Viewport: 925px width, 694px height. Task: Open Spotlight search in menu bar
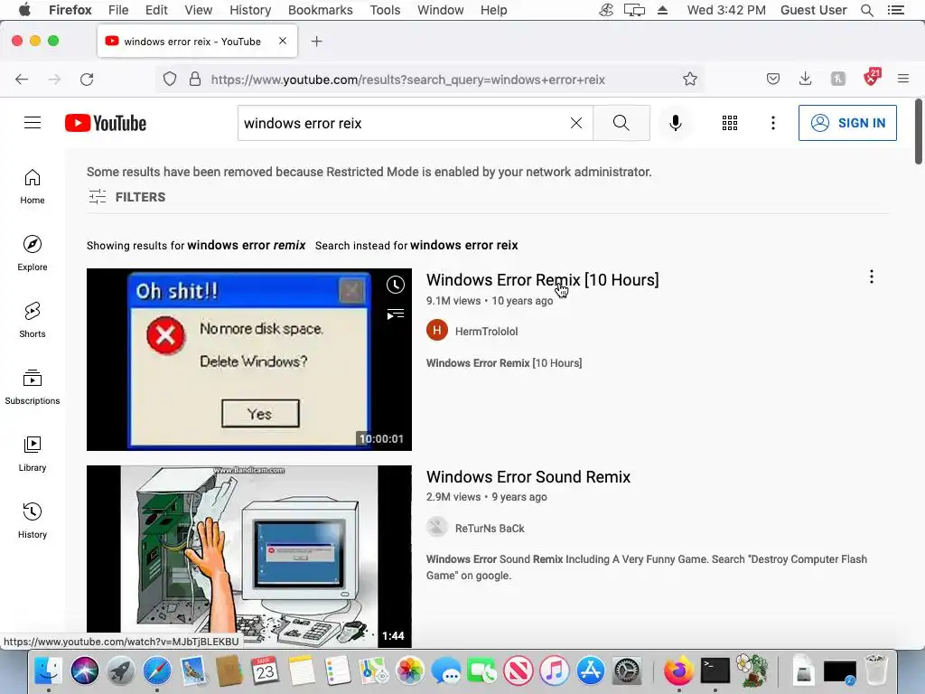coord(866,10)
